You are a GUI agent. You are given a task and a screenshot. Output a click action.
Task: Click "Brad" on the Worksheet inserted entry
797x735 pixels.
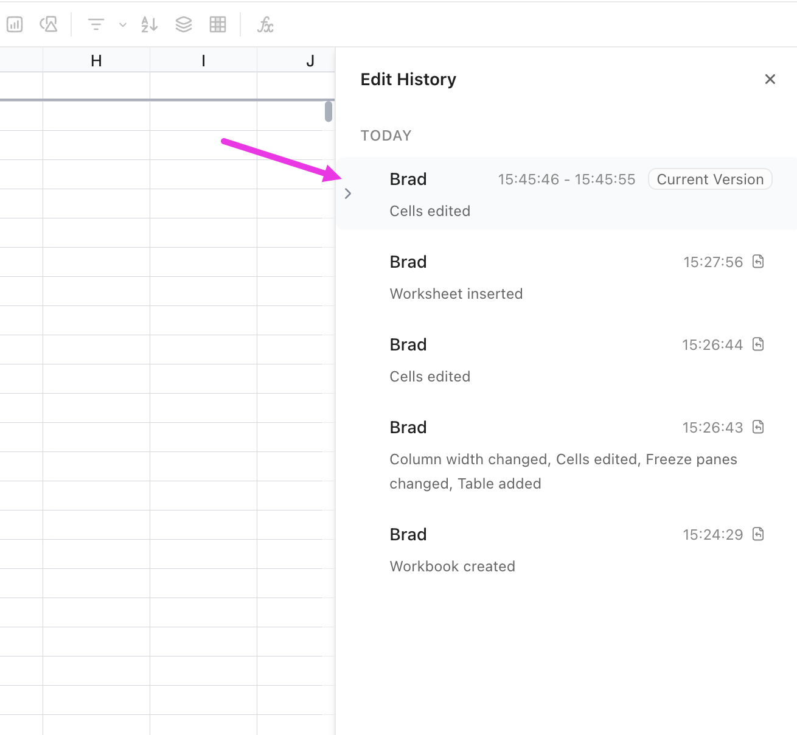(408, 262)
